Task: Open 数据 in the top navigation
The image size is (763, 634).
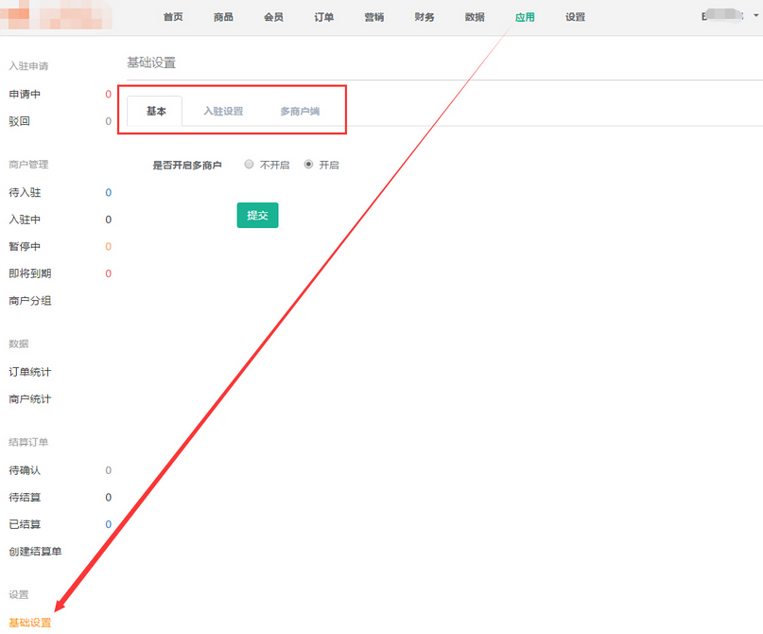Action: [x=475, y=17]
